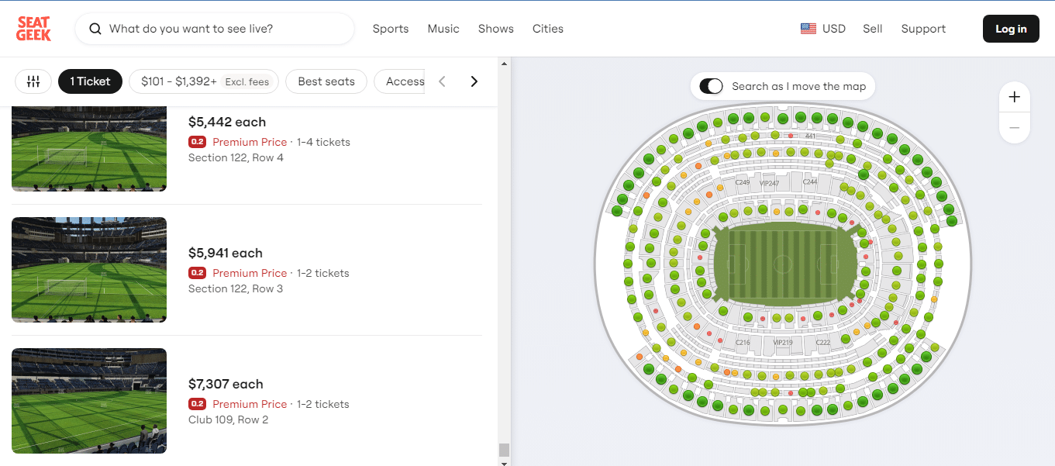The width and height of the screenshot is (1055, 466).
Task: Open the price range filter dropdown
Action: 204,81
